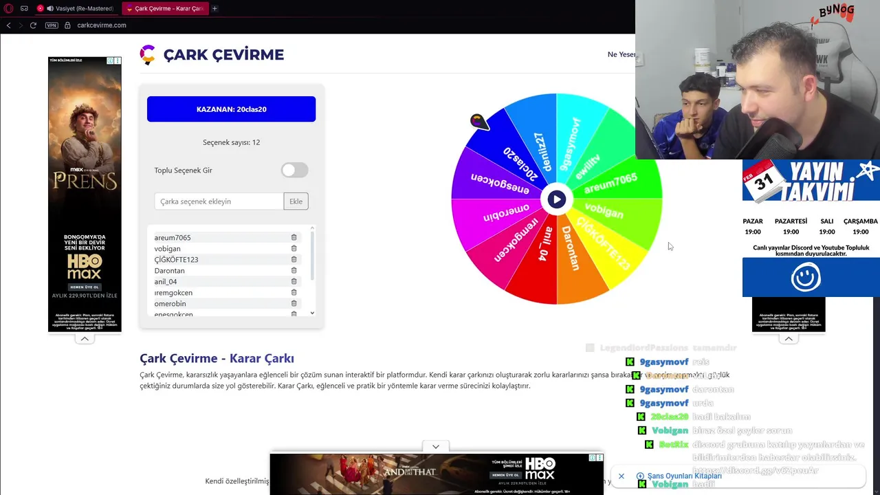
Task: Switch to the Vasiyet (Re-Mastered) tab
Action: coord(76,8)
